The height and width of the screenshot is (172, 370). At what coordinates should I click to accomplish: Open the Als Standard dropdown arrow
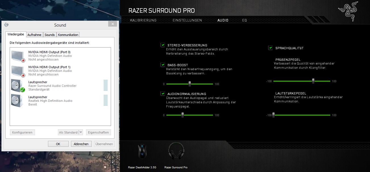pyautogui.click(x=81, y=132)
